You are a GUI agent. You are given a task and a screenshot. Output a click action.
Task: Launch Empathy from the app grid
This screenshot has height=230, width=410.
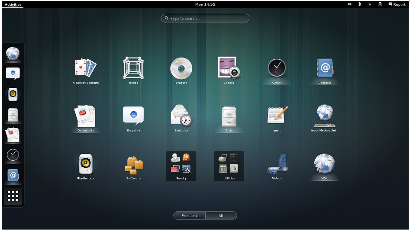point(133,118)
